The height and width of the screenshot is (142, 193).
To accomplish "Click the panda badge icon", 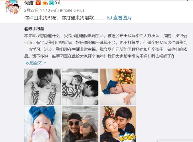I will tap(58, 2).
